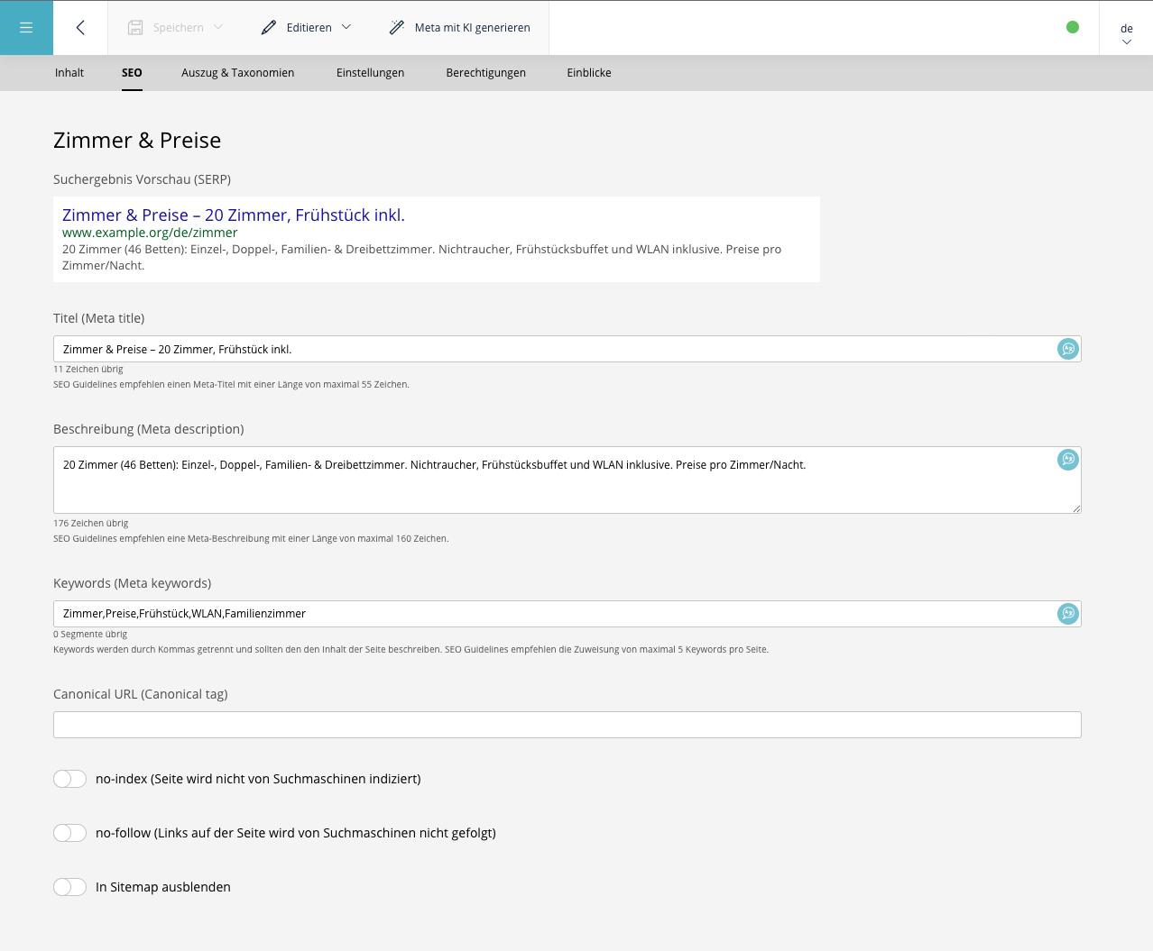Enable the no-index toggle
Viewport: 1153px width, 951px height.
click(69, 779)
